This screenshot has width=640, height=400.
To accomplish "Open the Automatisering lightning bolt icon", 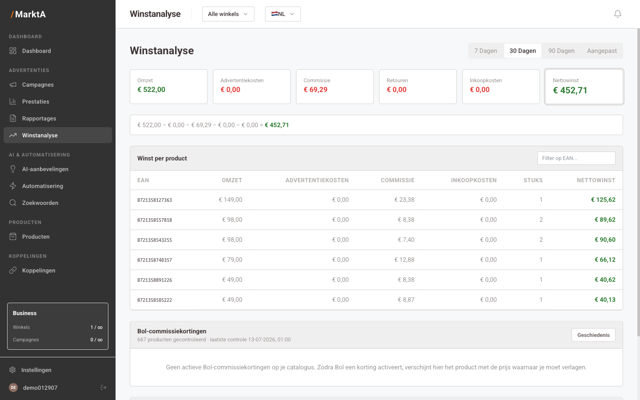I will click(x=13, y=186).
